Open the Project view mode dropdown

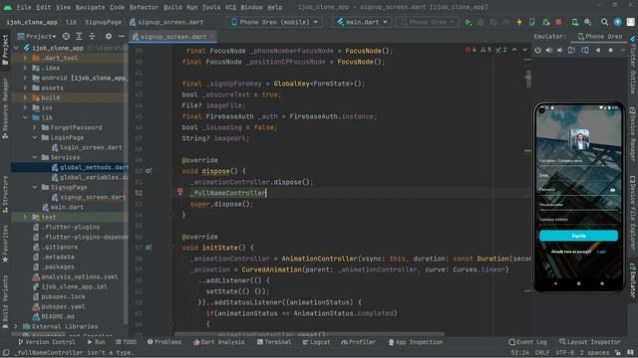[x=37, y=37]
